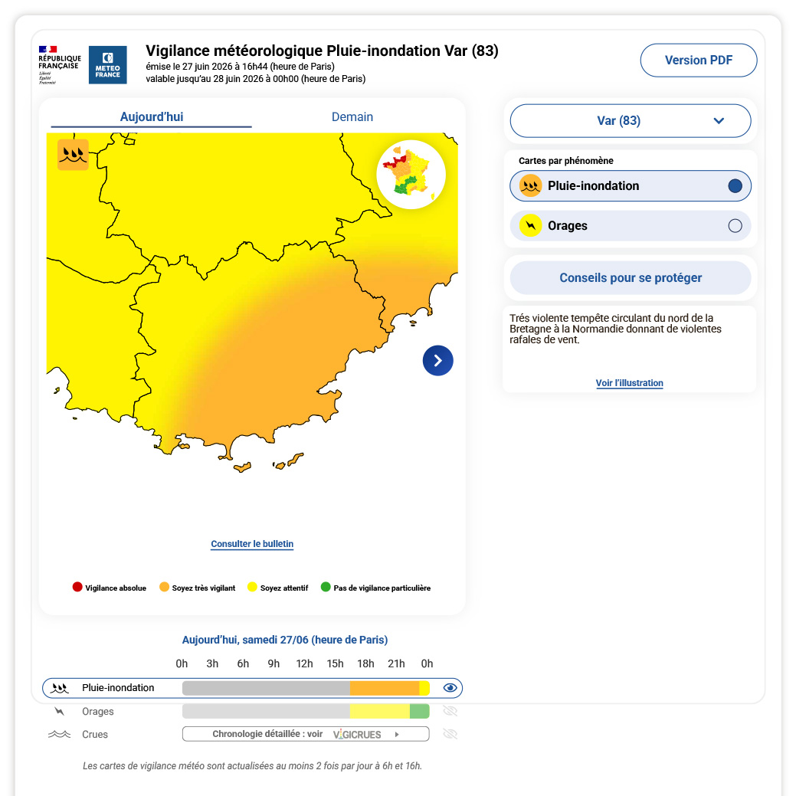Viewport: 796px width, 796px height.
Task: Click the République Française logo
Action: click(60, 65)
